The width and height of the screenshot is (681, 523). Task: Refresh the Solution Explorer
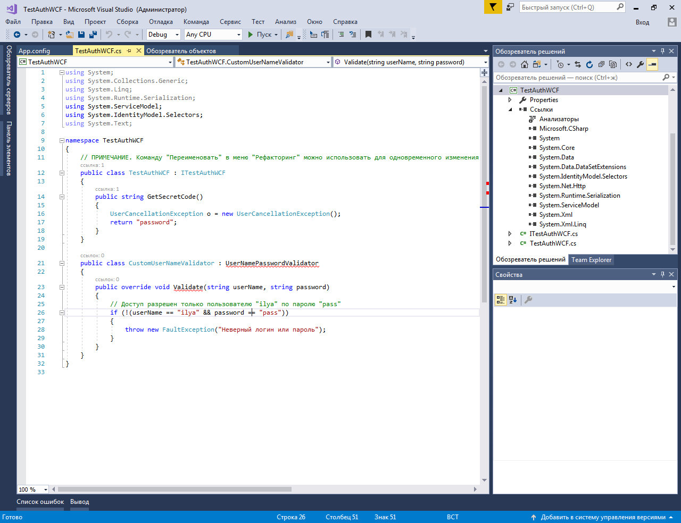point(589,64)
